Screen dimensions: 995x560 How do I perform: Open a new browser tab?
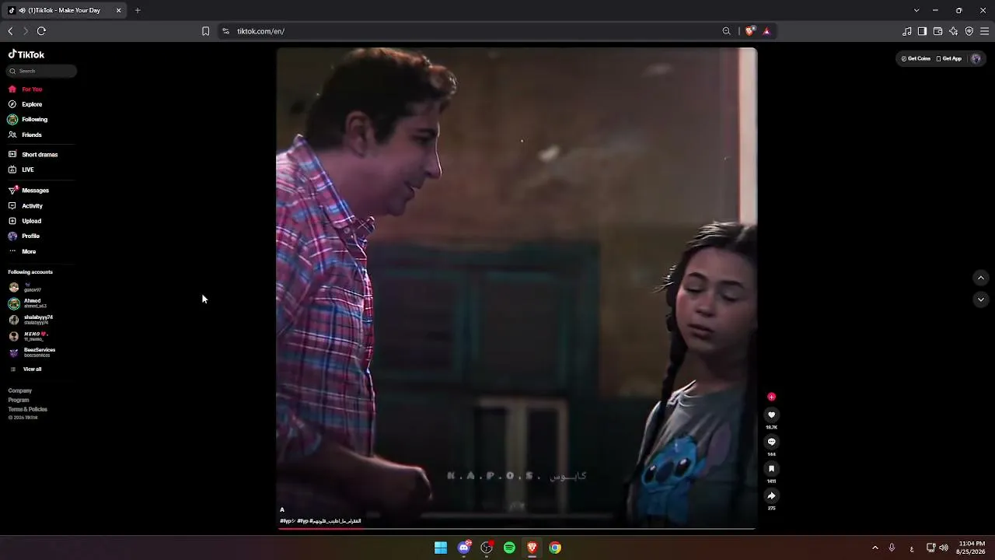pos(138,10)
